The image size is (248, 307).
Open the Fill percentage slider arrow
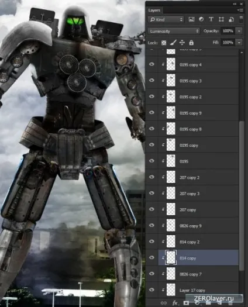[x=239, y=43]
